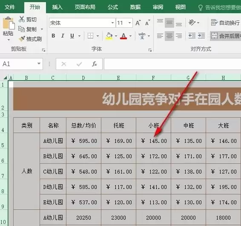Click the Merge and Center (合并后居中) button
Screen dimensions: 241x226
click(x=225, y=36)
